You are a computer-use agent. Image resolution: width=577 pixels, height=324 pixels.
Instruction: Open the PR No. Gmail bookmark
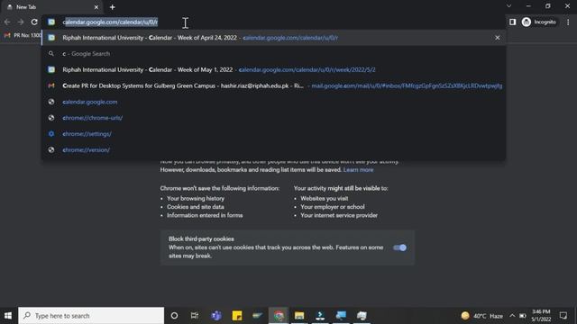pyautogui.click(x=23, y=35)
